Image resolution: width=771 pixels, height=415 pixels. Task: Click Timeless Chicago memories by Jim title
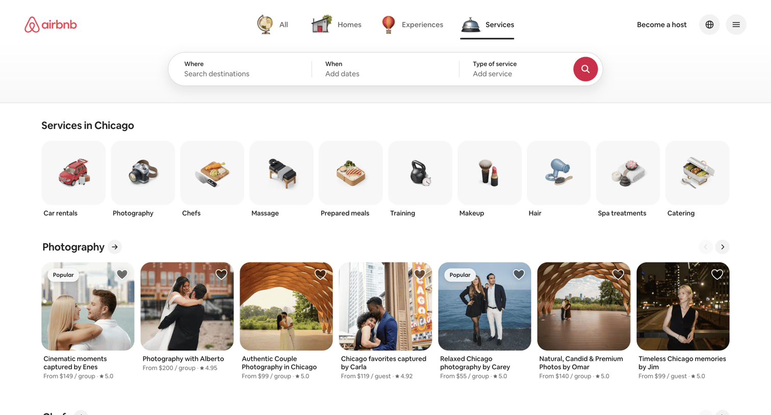pyautogui.click(x=682, y=363)
